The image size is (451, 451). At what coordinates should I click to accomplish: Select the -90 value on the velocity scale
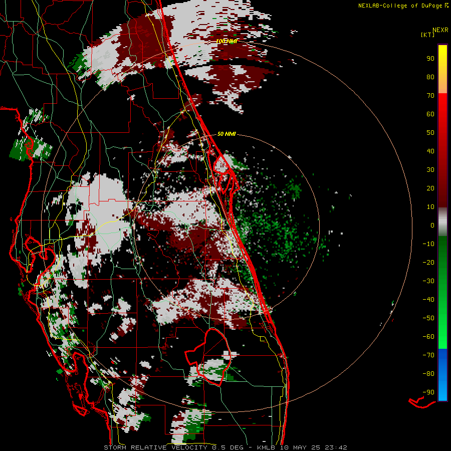tap(428, 392)
